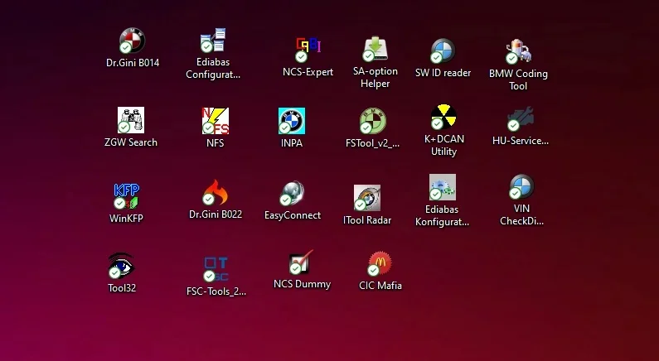Click the "WinKFP" label text
659x361 pixels.
point(126,219)
